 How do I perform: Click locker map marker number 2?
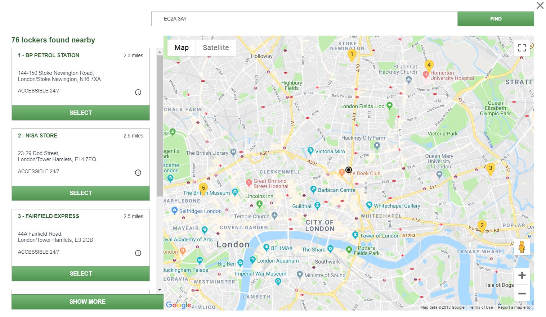point(482,226)
